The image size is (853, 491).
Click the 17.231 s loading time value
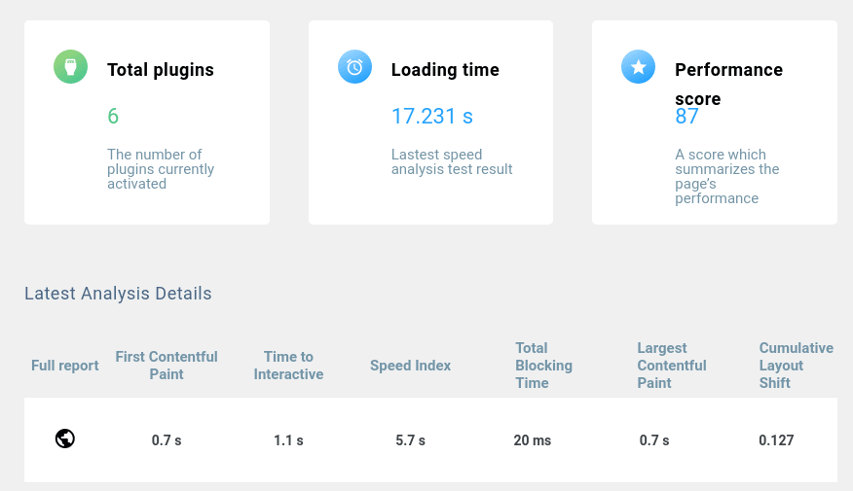pos(431,117)
